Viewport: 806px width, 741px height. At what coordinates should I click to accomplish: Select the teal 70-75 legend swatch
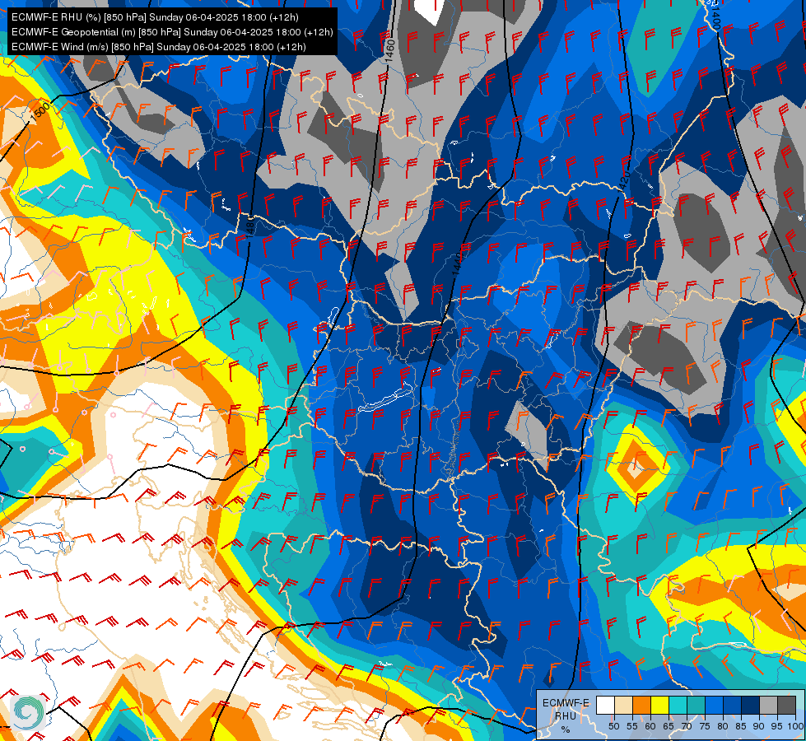click(x=696, y=705)
